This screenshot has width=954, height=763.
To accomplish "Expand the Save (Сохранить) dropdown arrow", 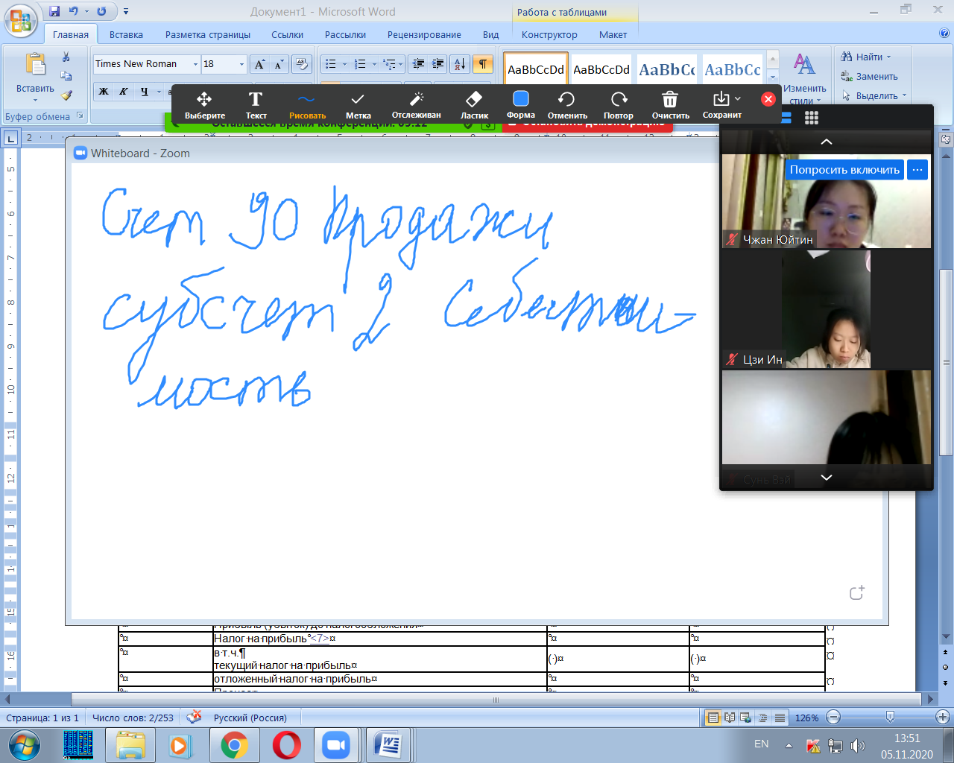I will (x=738, y=98).
